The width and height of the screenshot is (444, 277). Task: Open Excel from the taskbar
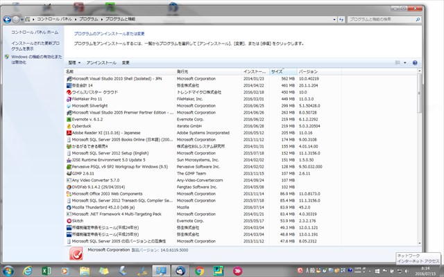[46, 271]
